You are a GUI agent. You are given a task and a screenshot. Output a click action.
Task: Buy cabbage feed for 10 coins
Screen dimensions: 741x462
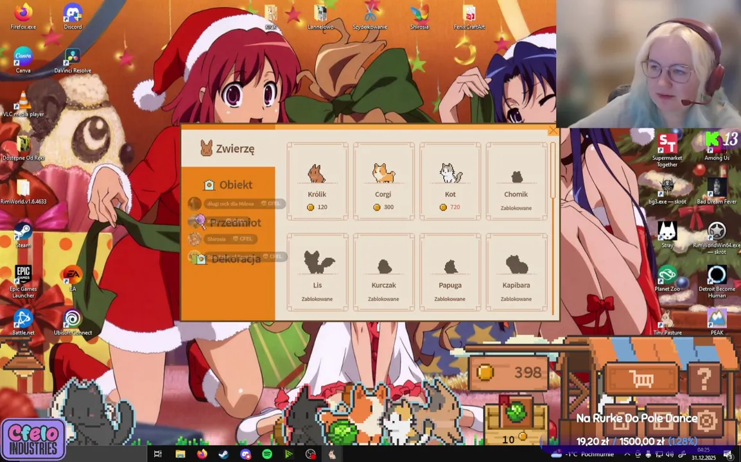pos(515,420)
